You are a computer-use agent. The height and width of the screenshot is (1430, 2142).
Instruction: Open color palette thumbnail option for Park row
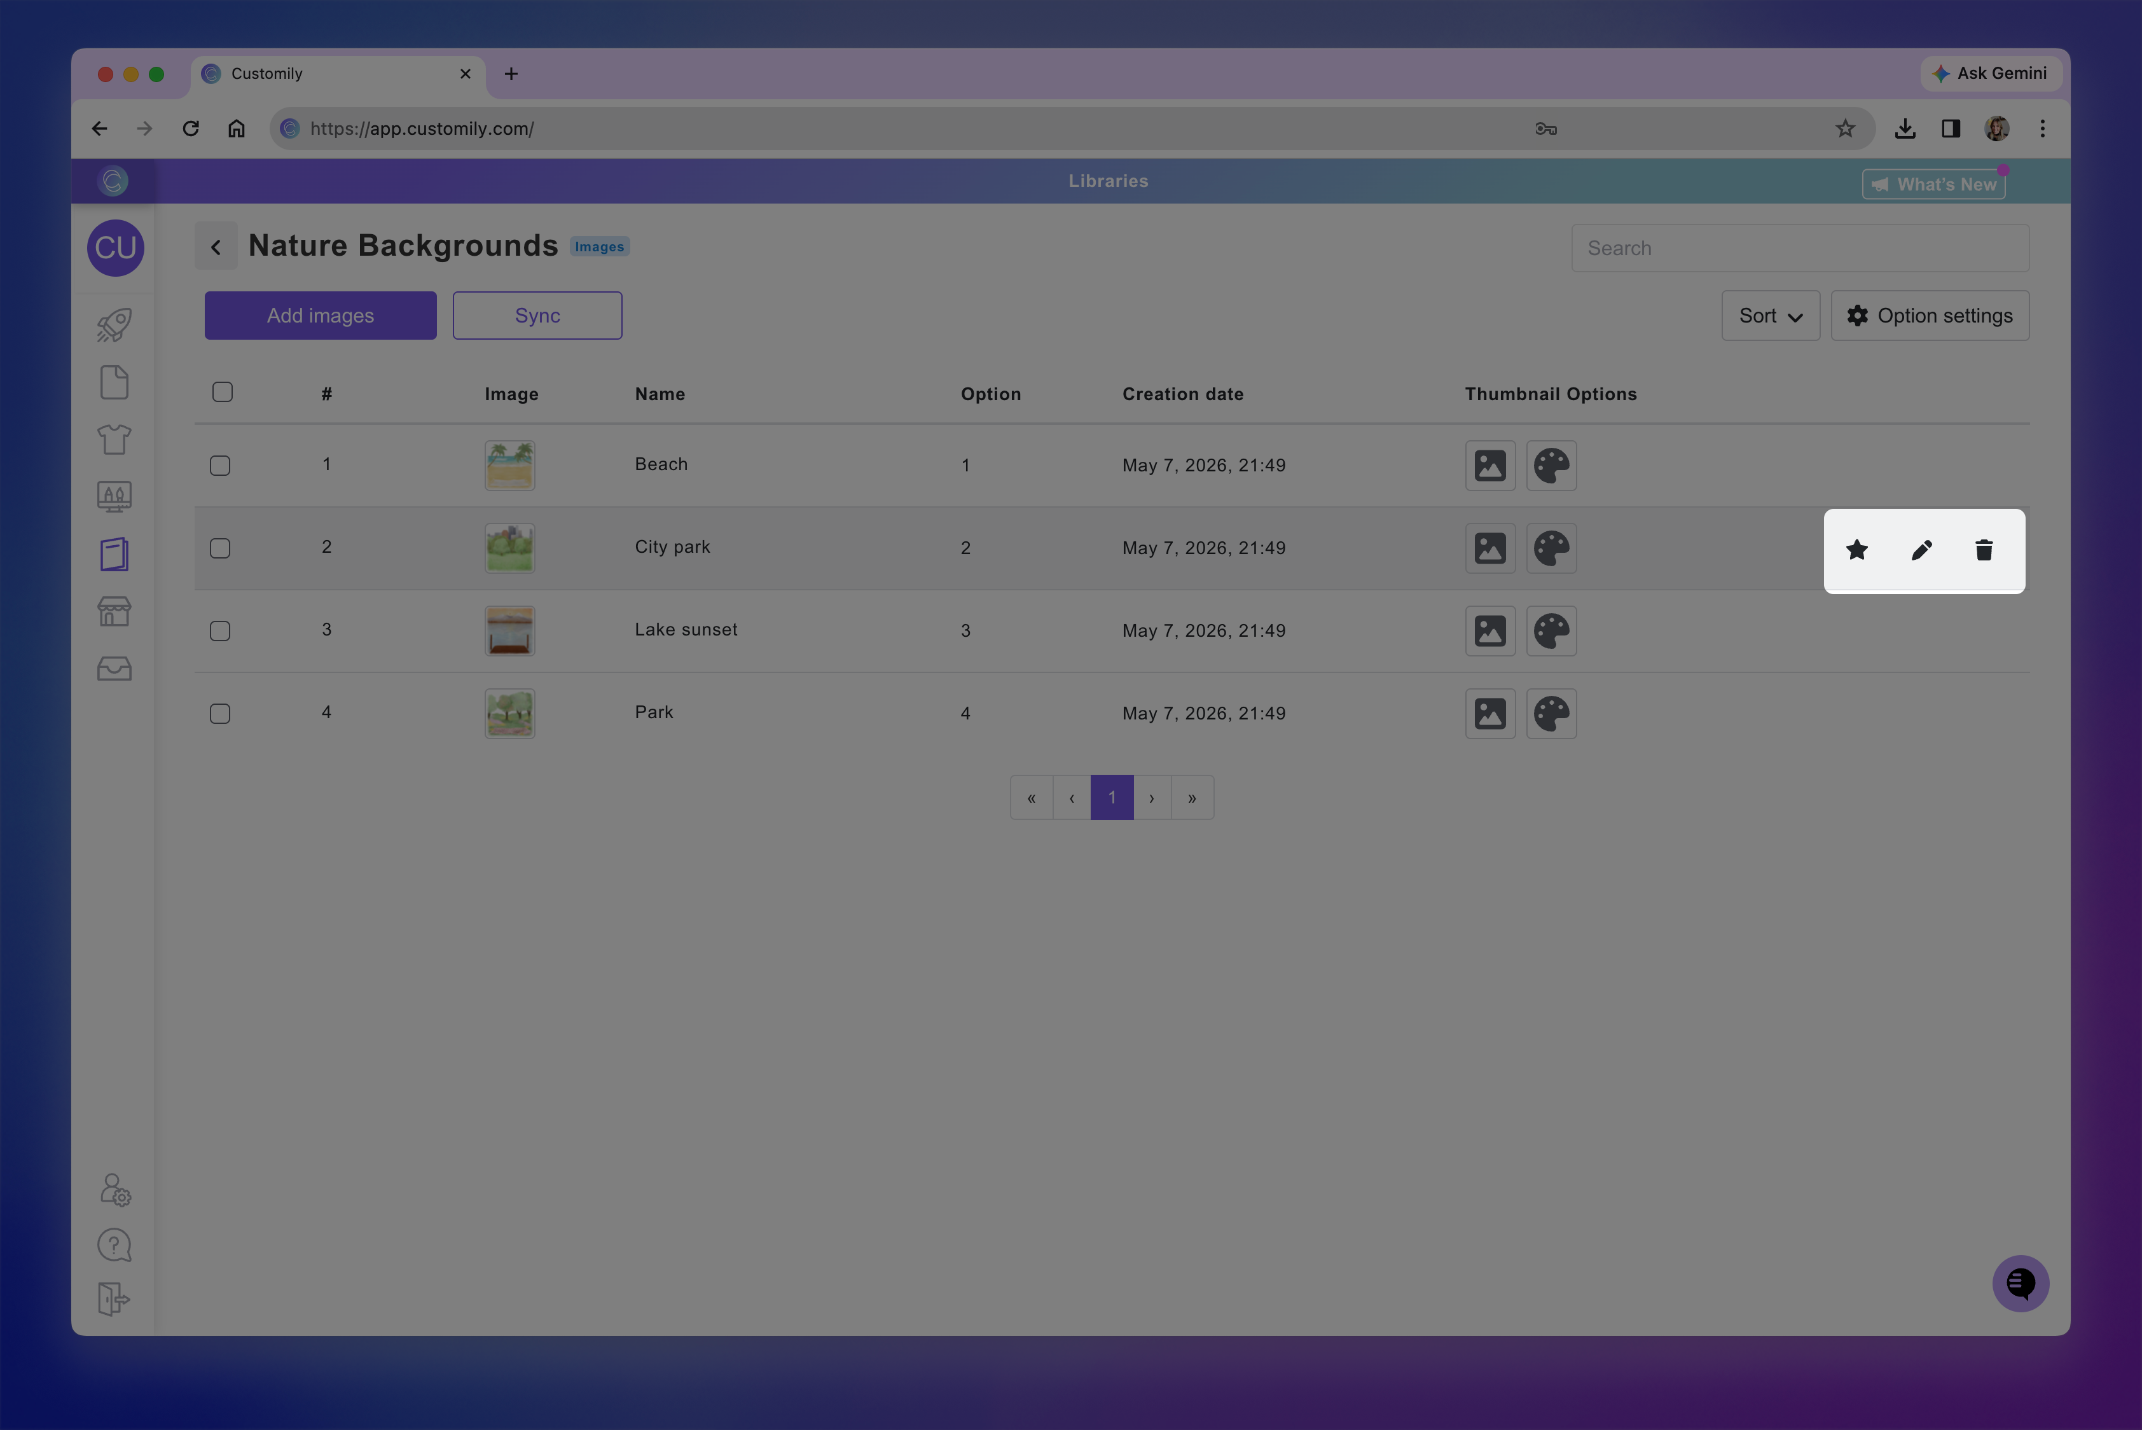1551,713
